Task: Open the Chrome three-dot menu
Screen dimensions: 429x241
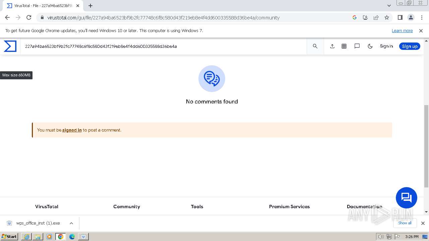Action: [421, 17]
